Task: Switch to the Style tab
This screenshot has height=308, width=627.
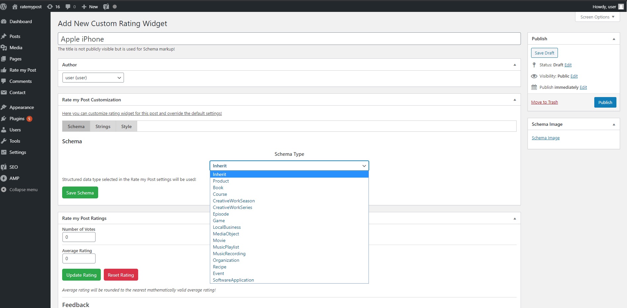Action: click(x=126, y=126)
